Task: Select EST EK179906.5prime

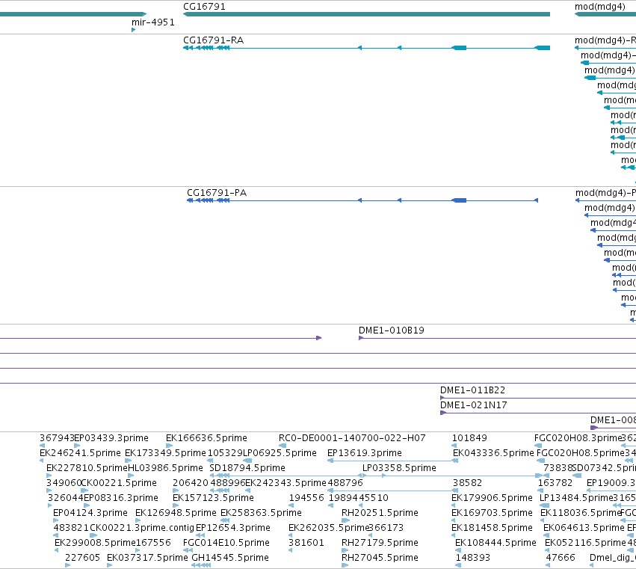Action: click(x=492, y=498)
